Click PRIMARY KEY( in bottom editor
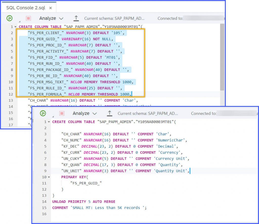Image resolution: width=259 pixels, height=224 pixels. coord(75,177)
